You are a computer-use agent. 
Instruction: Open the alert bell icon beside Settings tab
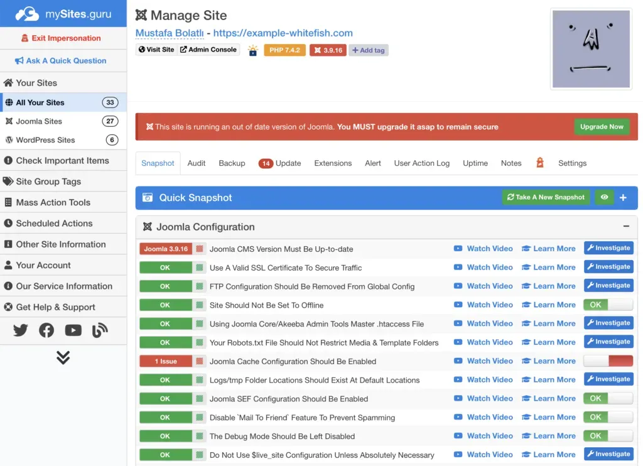point(540,162)
